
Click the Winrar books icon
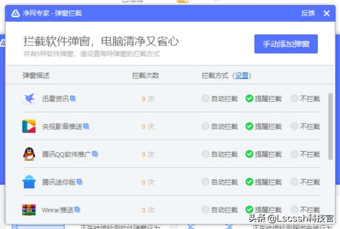29,210
